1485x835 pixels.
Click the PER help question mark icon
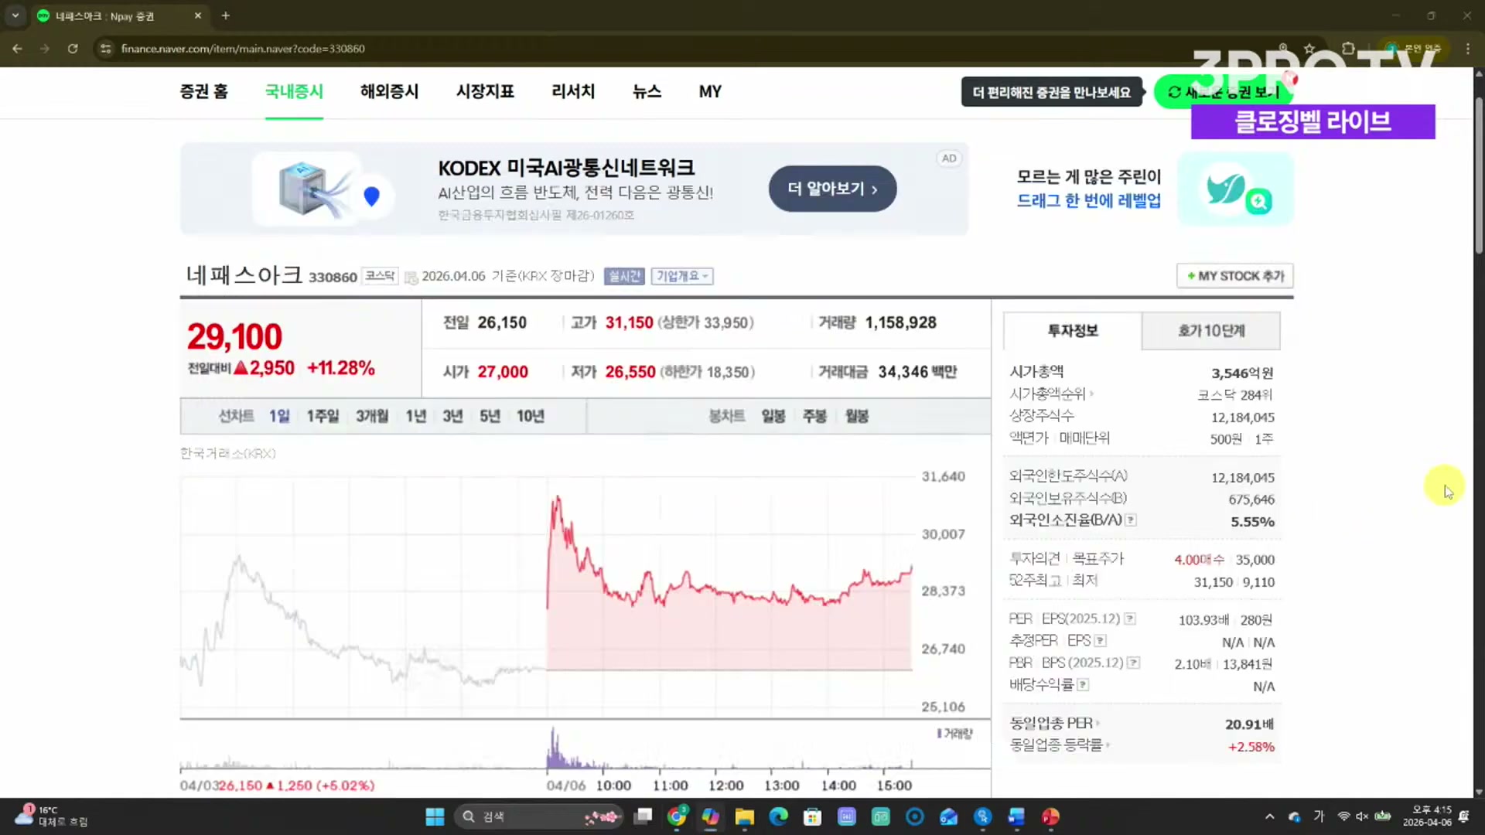point(1130,619)
